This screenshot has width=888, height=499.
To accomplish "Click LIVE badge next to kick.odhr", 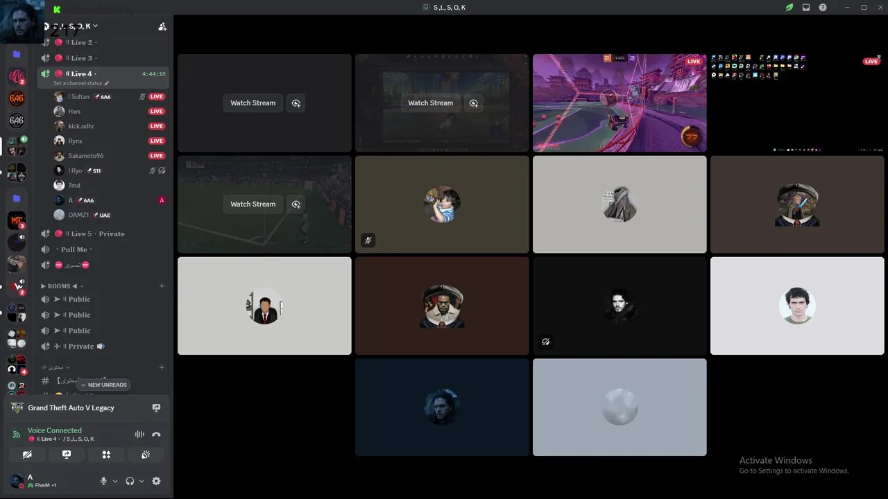I will click(x=157, y=126).
